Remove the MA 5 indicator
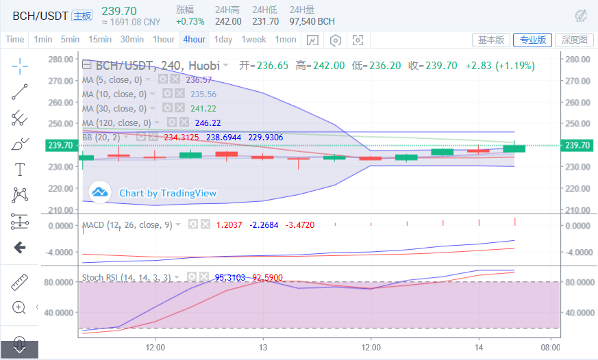This screenshot has width=598, height=360. (175, 79)
